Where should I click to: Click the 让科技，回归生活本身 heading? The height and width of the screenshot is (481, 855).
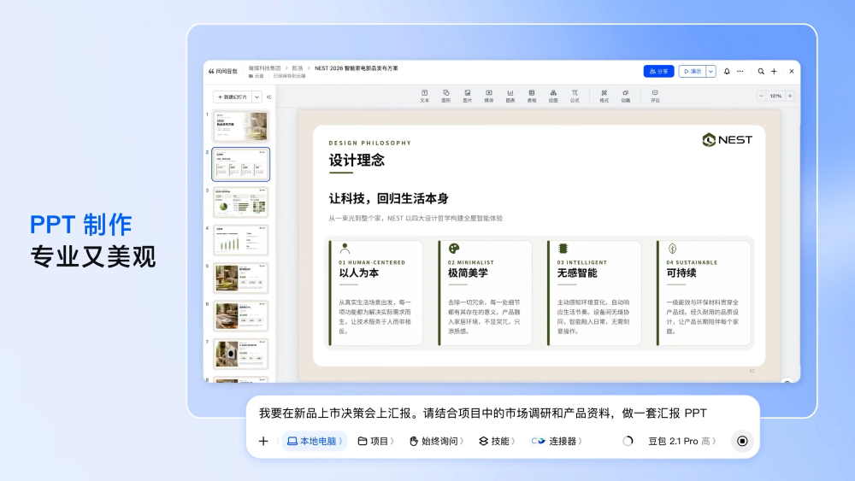point(388,198)
